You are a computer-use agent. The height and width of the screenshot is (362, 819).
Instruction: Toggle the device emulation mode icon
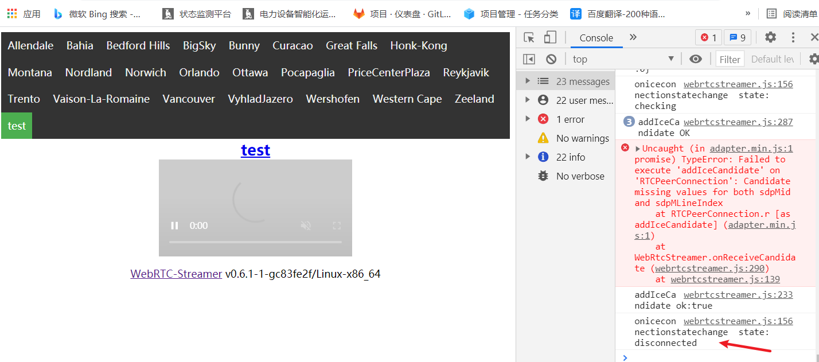[549, 37]
